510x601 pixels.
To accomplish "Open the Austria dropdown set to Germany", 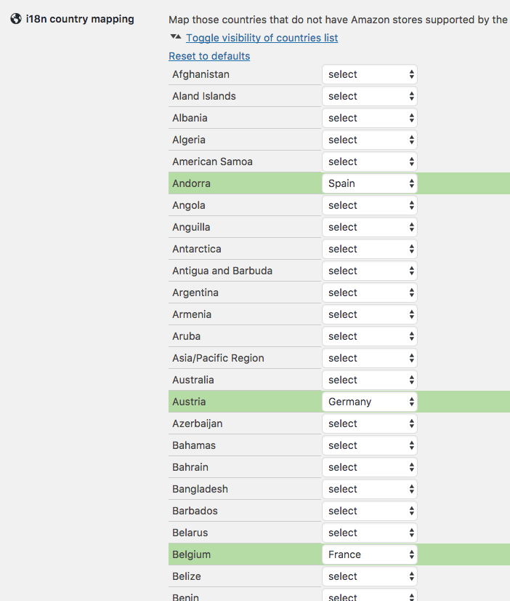I will tap(370, 402).
